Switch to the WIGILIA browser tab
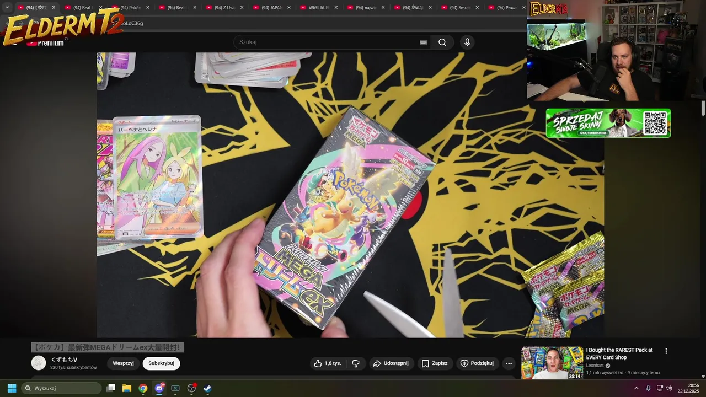Image resolution: width=706 pixels, height=397 pixels. pyautogui.click(x=319, y=8)
